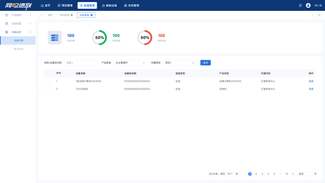
Task: Open the 智能运维 top menu
Action: coord(109,6)
